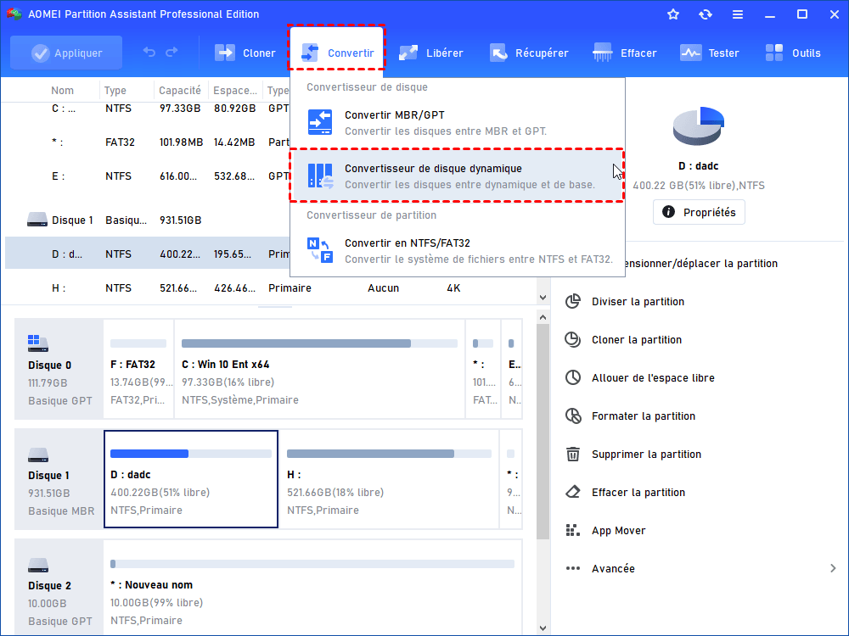Screen dimensions: 849x636
Task: Click the Propriétés button
Action: (699, 212)
